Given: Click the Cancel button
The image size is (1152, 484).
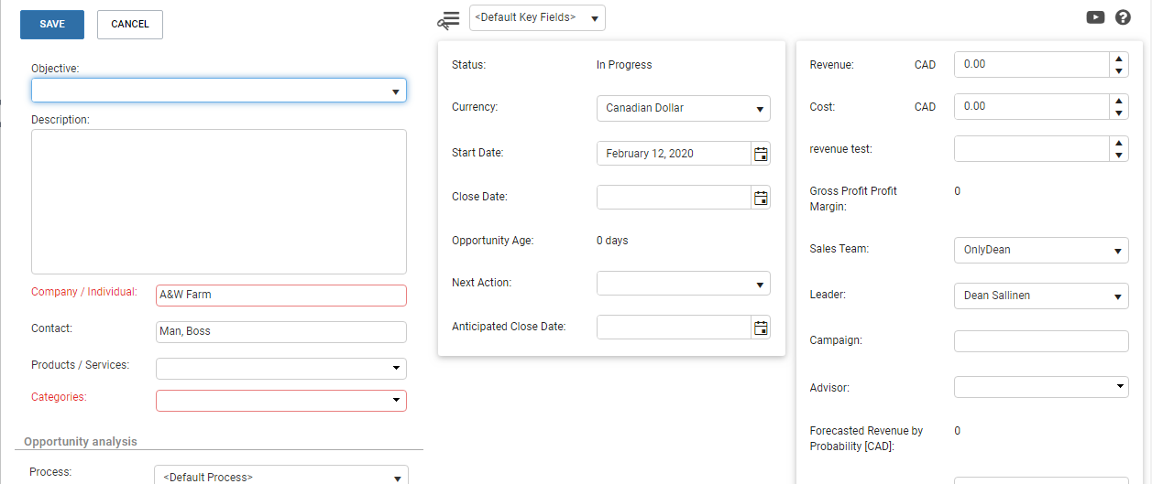Looking at the screenshot, I should coord(130,25).
